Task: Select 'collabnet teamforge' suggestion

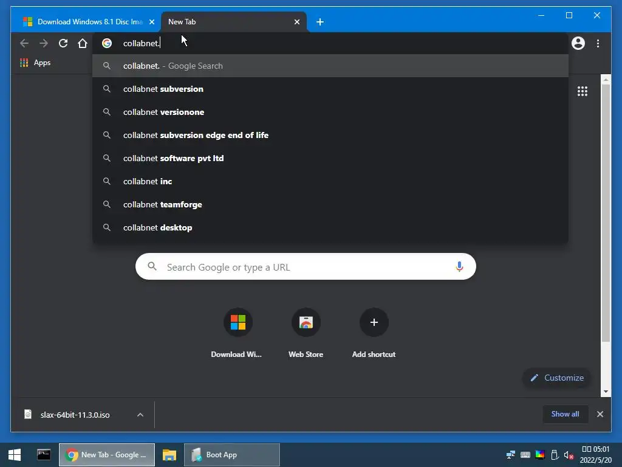Action: click(330, 204)
